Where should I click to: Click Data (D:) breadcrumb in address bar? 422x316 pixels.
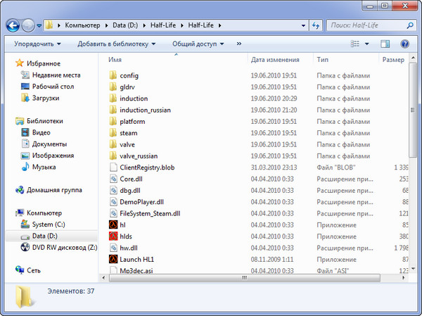pyautogui.click(x=125, y=25)
